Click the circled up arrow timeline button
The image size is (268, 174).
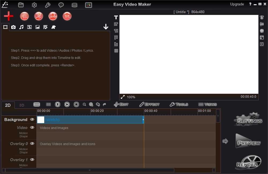pyautogui.click(x=58, y=104)
